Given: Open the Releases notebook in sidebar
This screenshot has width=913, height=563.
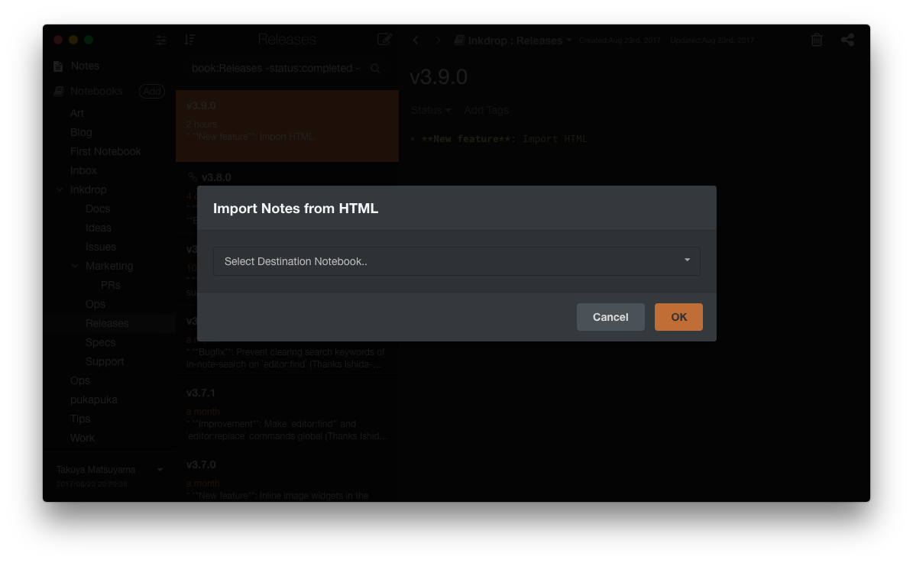Looking at the screenshot, I should 107,323.
